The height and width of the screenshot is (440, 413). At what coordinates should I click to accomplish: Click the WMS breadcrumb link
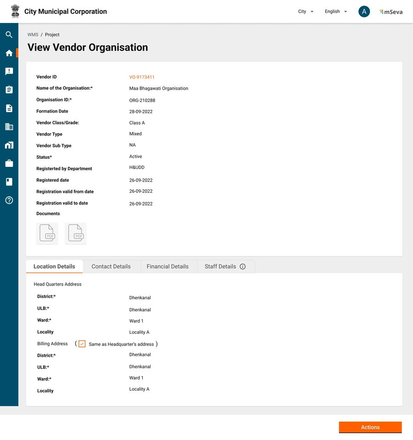tap(33, 35)
